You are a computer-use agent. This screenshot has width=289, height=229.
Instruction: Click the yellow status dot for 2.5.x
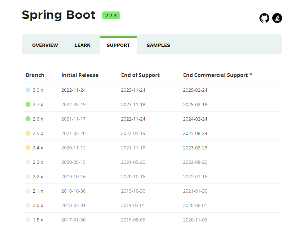(x=28, y=133)
